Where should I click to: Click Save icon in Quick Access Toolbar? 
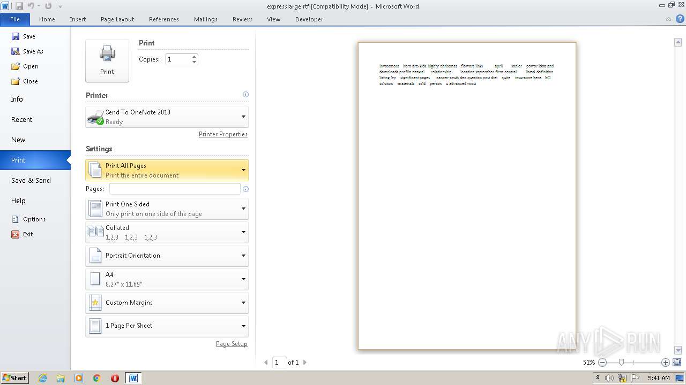[19, 6]
